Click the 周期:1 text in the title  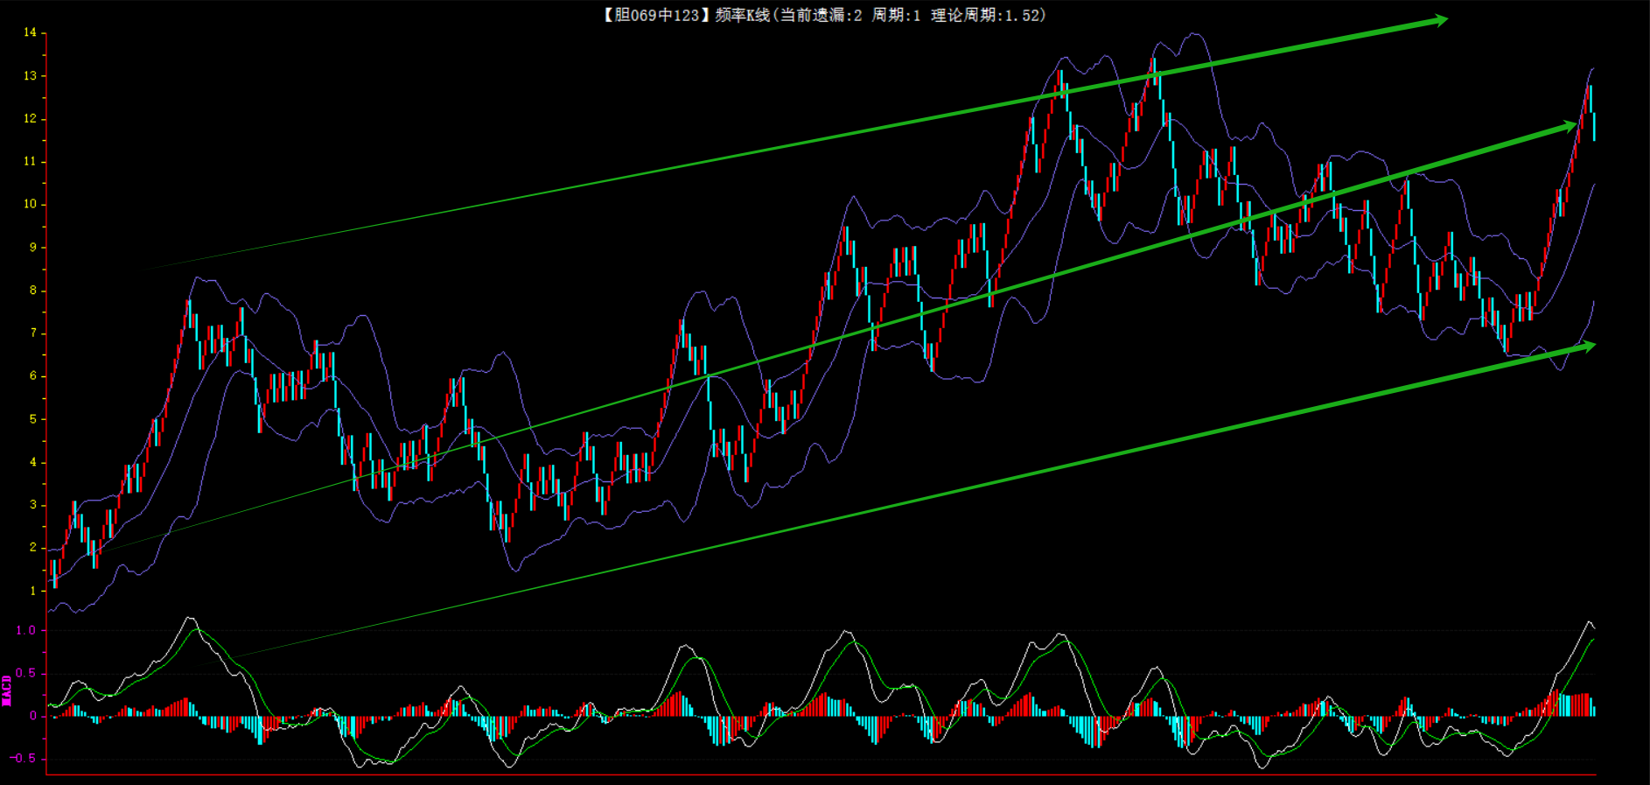[x=896, y=15]
